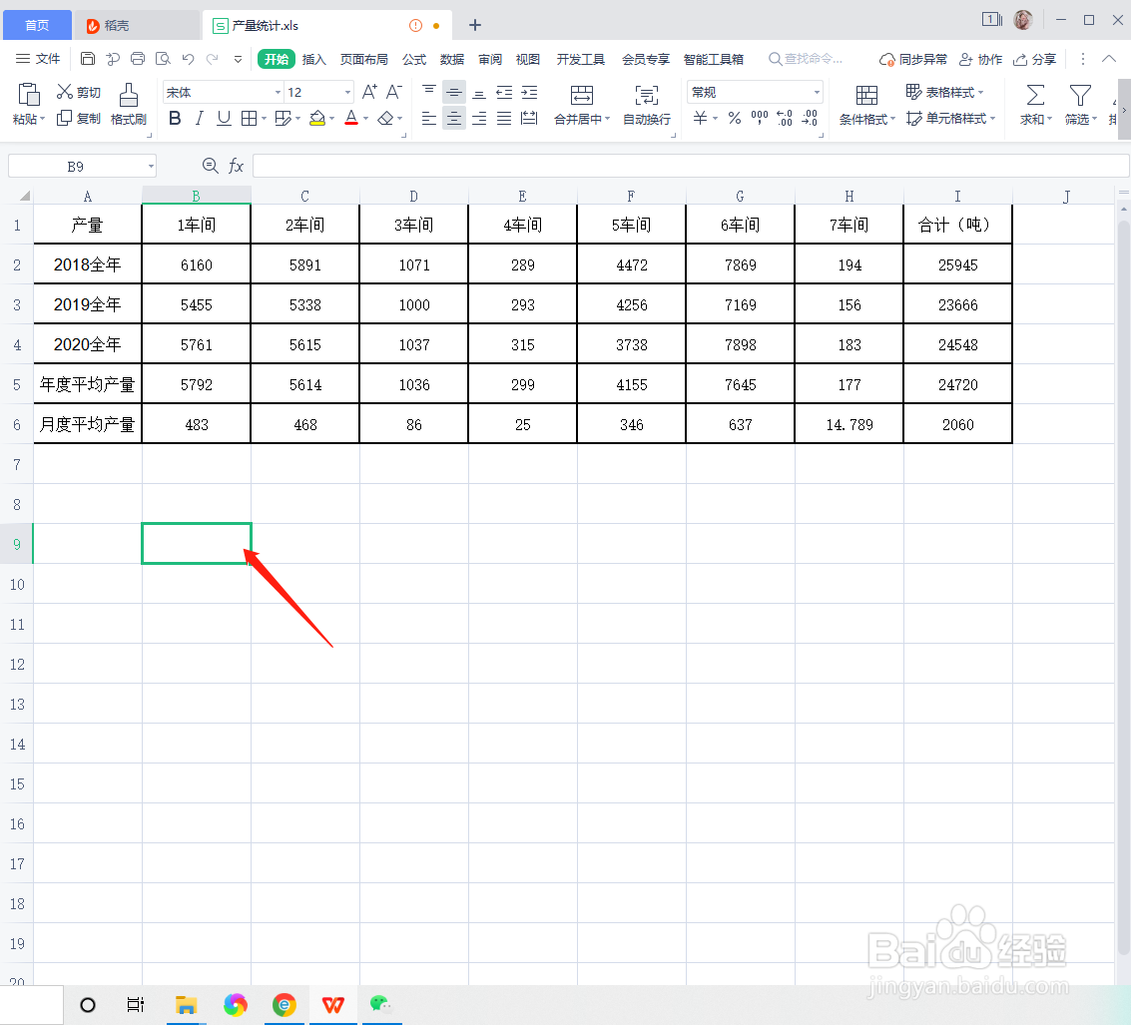The width and height of the screenshot is (1131, 1025).
Task: Toggle bottom vertical alignment
Action: pos(479,93)
